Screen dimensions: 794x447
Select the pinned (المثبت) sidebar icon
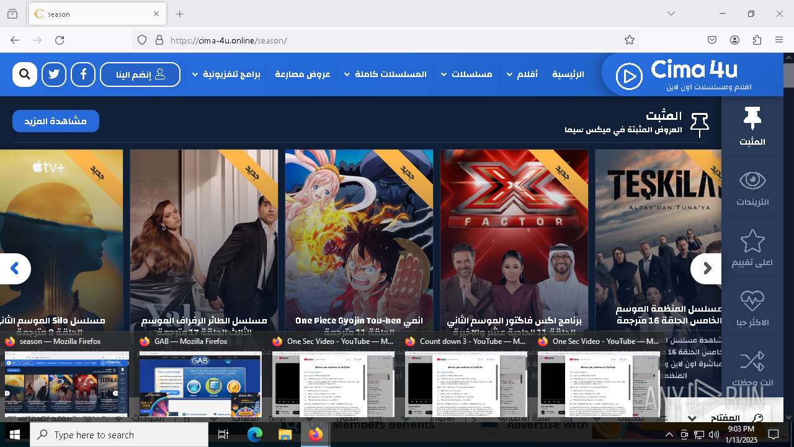click(752, 127)
